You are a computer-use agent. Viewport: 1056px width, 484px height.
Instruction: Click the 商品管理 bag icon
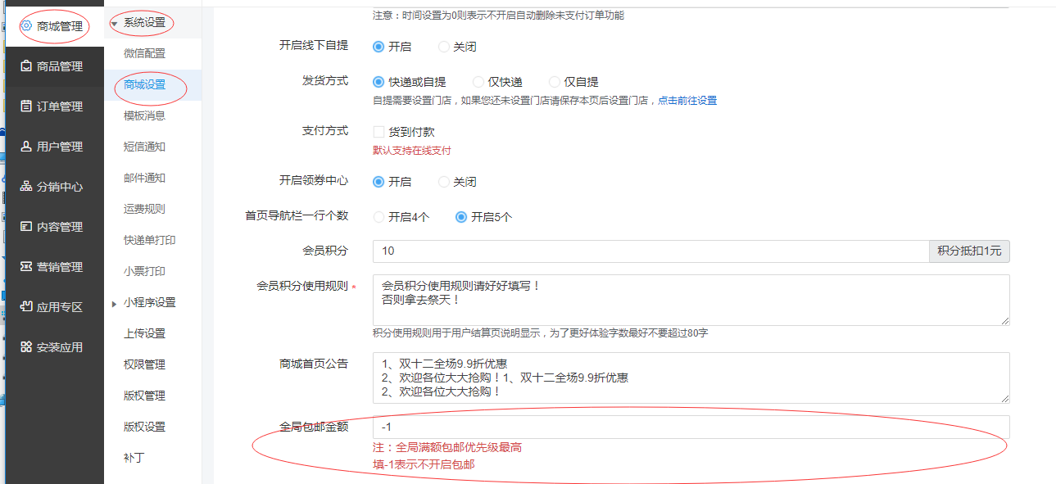click(26, 66)
